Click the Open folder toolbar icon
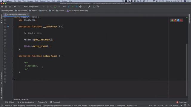Viewport: 191px width, 107px height. tap(2, 7)
